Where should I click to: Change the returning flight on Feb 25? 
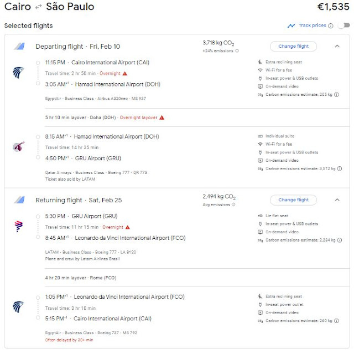293,199
